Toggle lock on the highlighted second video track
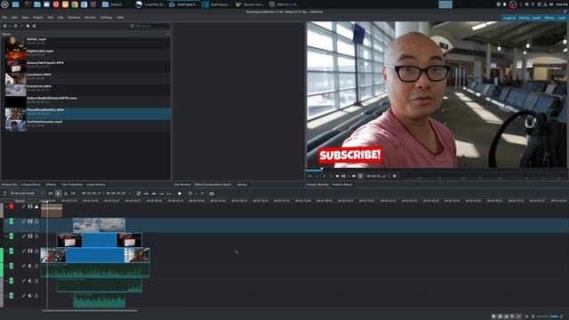Image resolution: width=569 pixels, height=320 pixels. [x=36, y=221]
